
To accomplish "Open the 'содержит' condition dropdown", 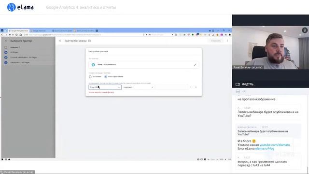I will coord(138,87).
